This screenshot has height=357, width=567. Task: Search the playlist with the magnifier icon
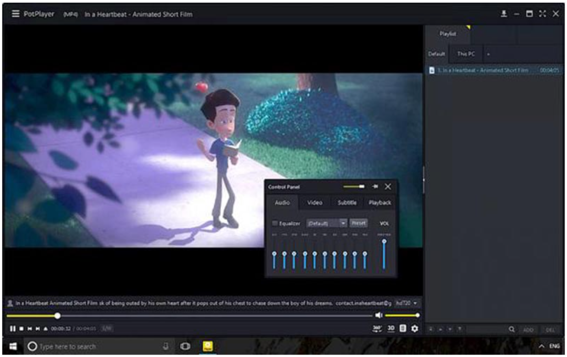click(511, 330)
